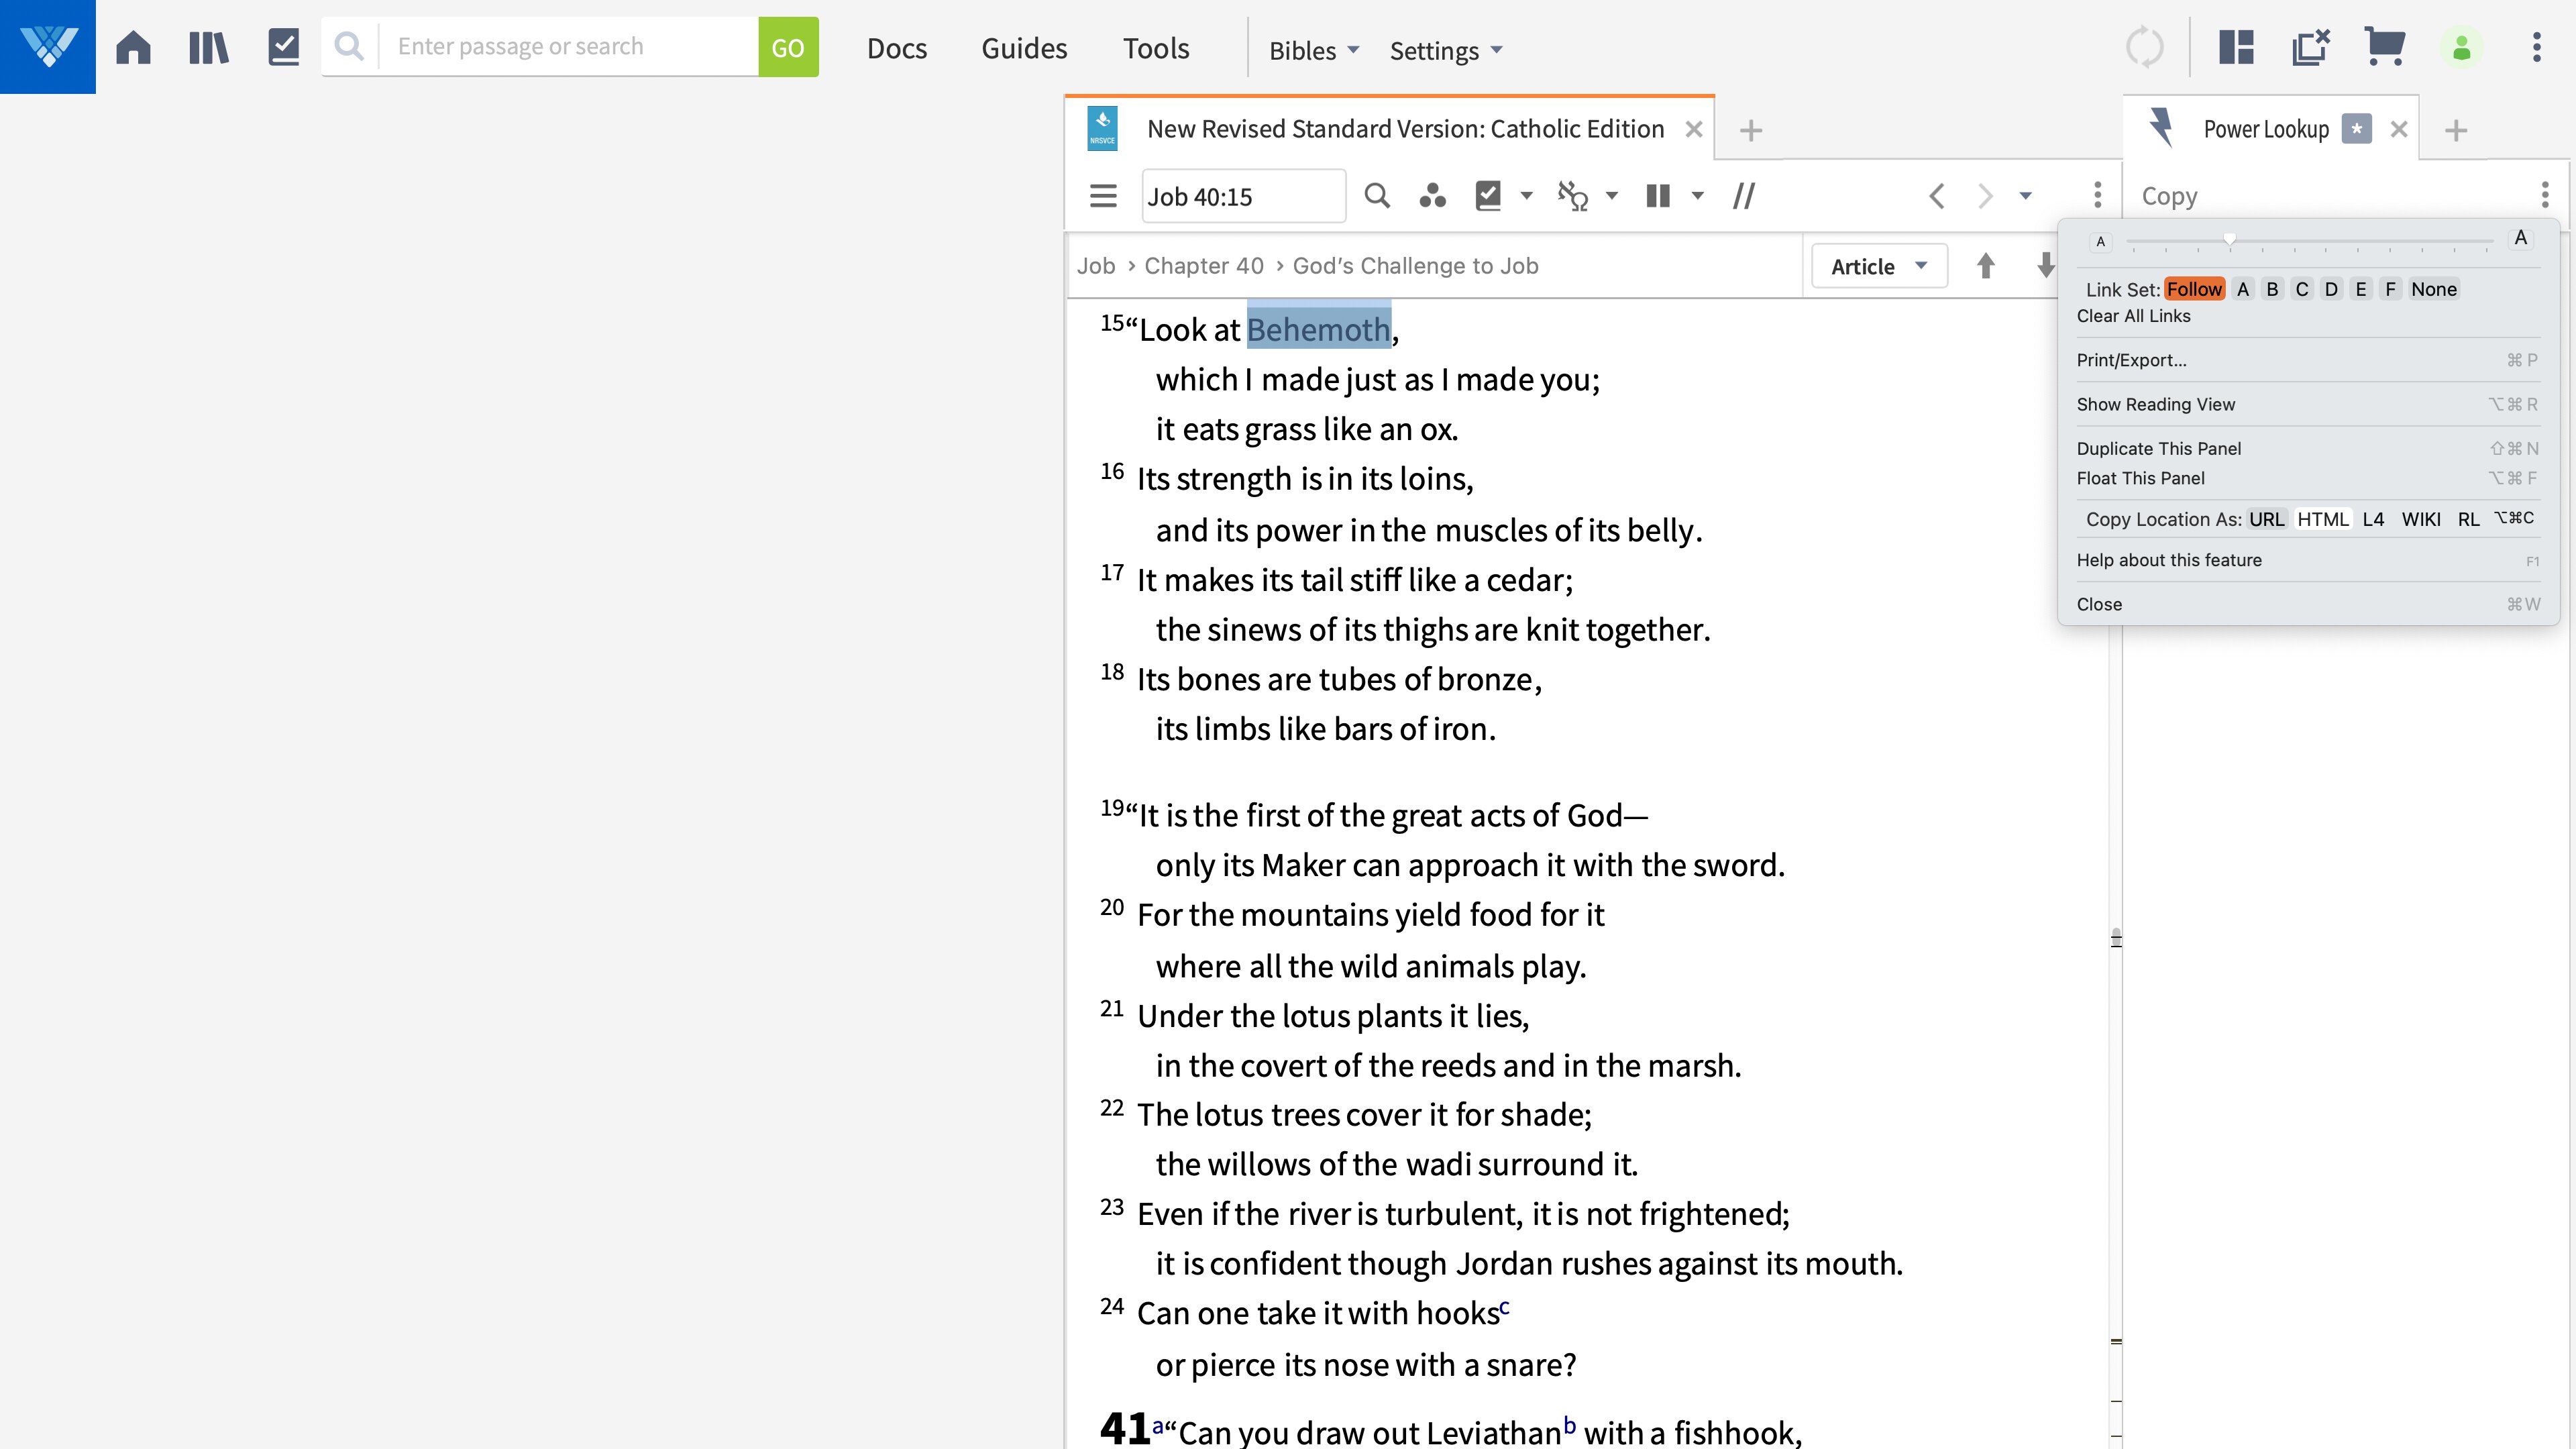The image size is (2576, 1449).
Task: Click the small A text size button
Action: (x=2100, y=241)
